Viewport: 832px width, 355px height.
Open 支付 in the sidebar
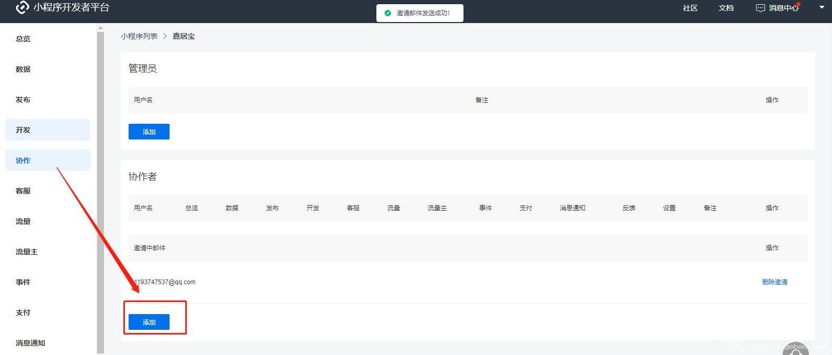pyautogui.click(x=23, y=313)
